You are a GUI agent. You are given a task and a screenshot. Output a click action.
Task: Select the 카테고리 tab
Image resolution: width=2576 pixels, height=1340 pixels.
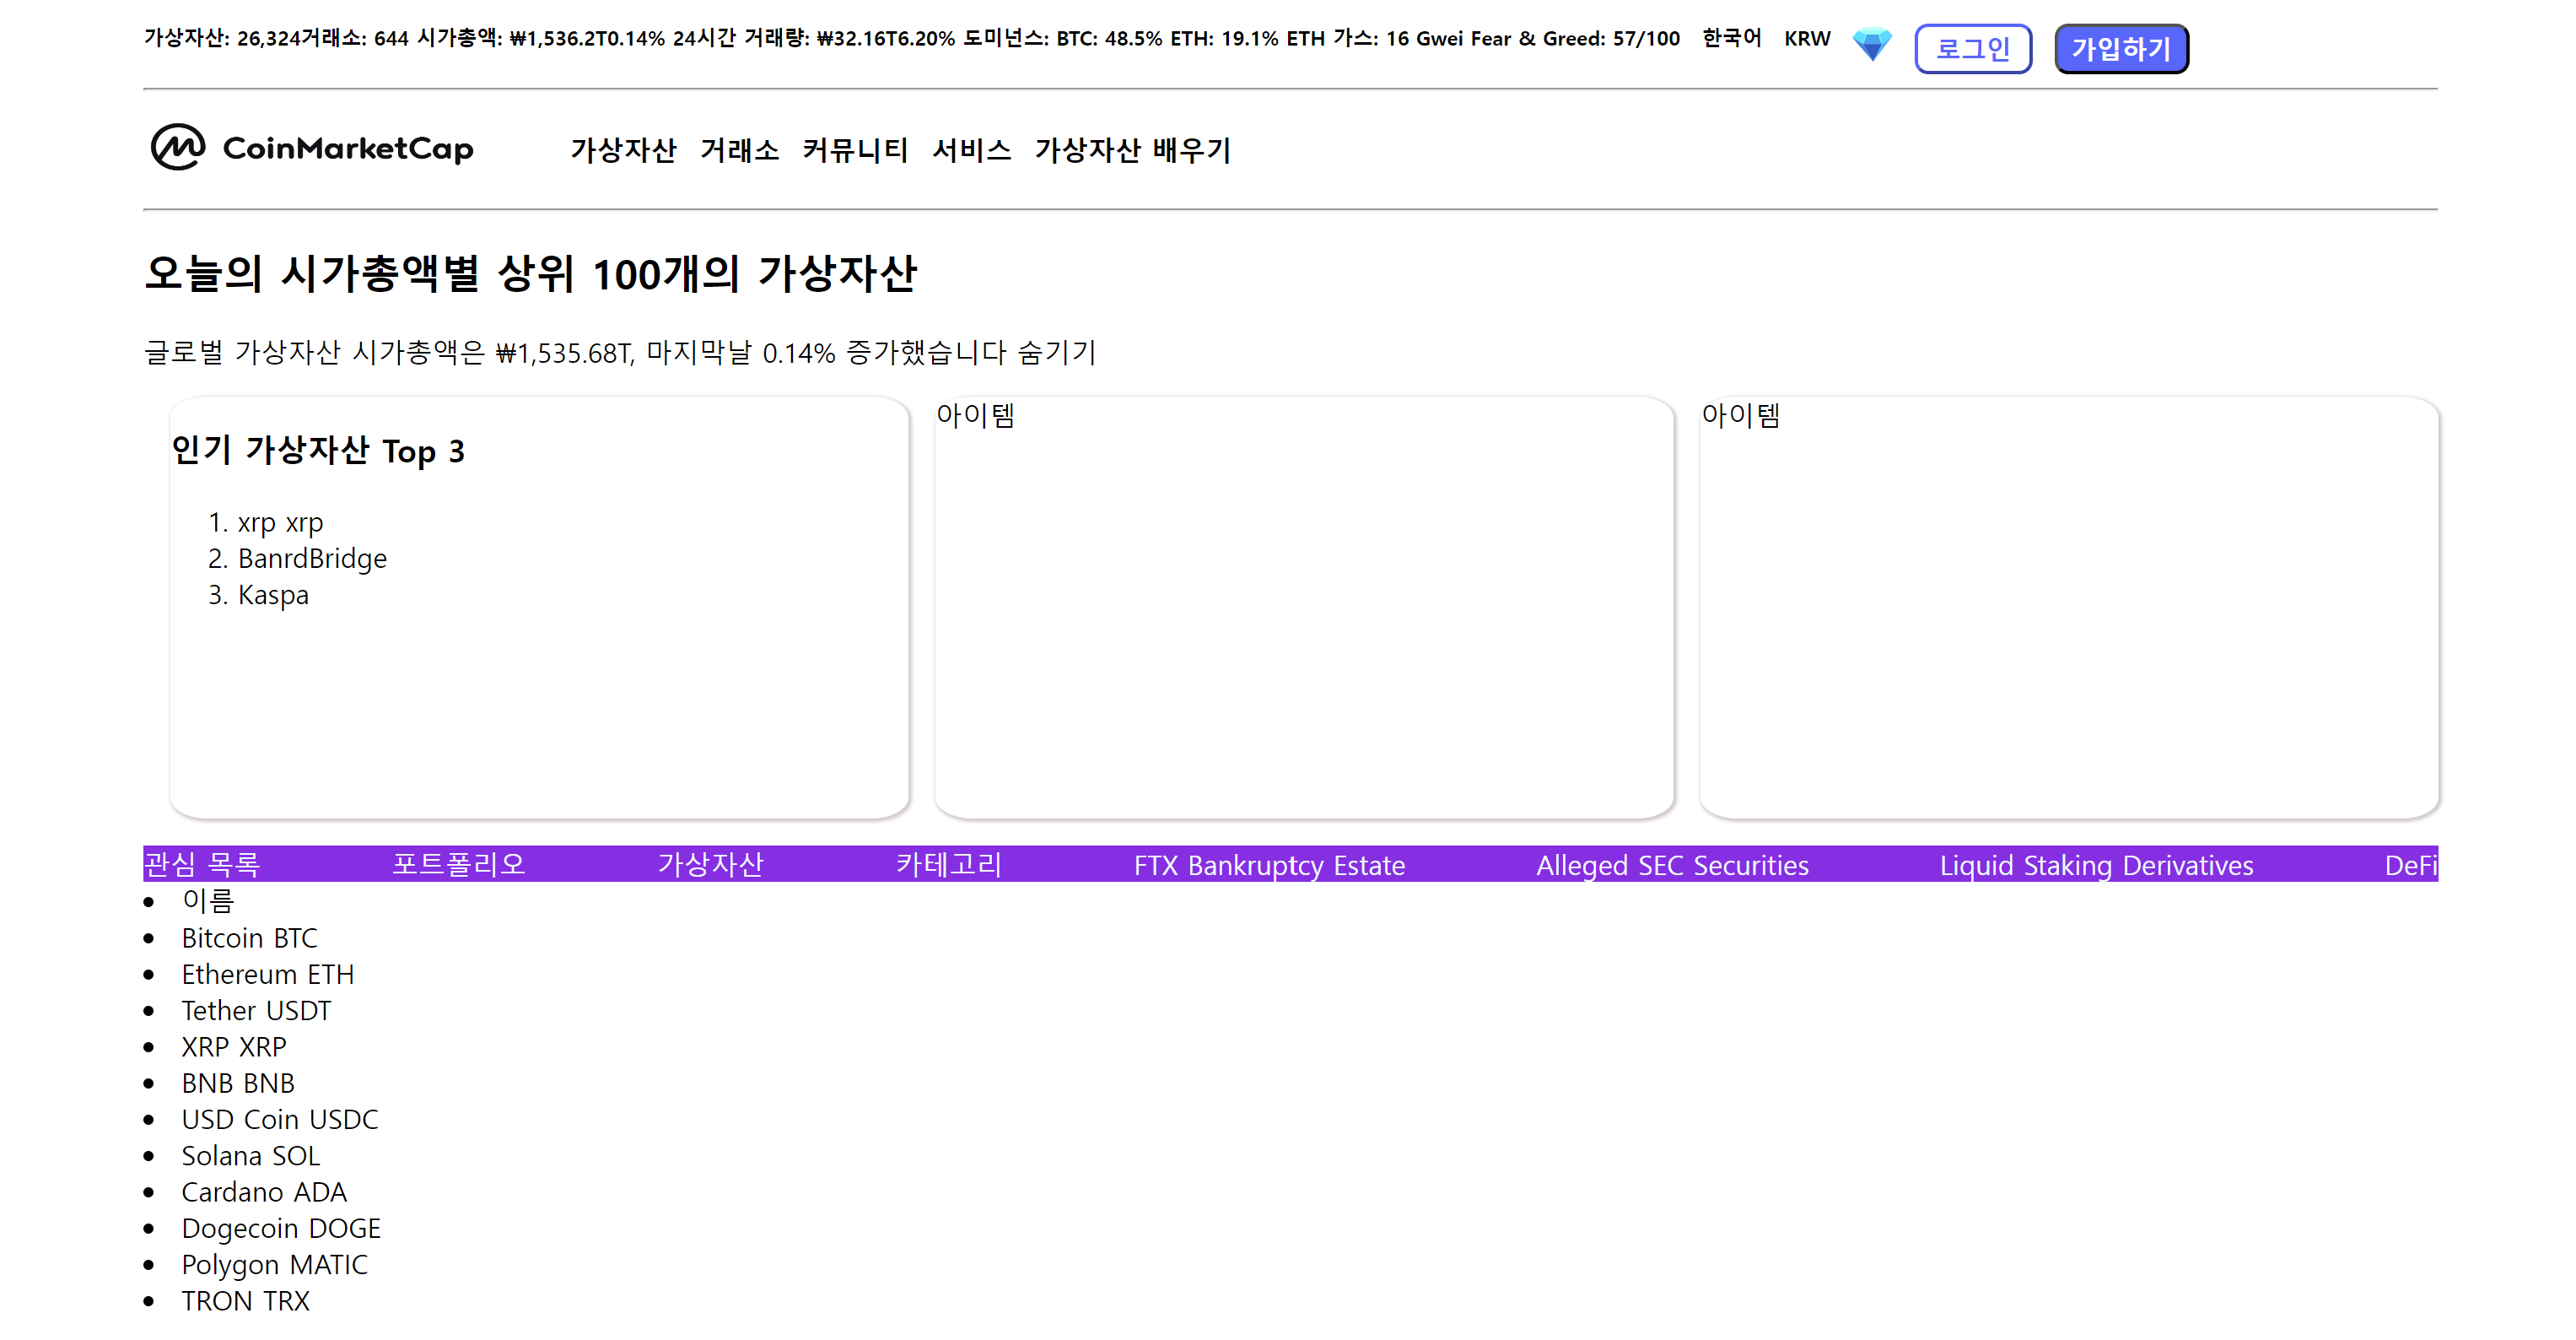pos(948,863)
